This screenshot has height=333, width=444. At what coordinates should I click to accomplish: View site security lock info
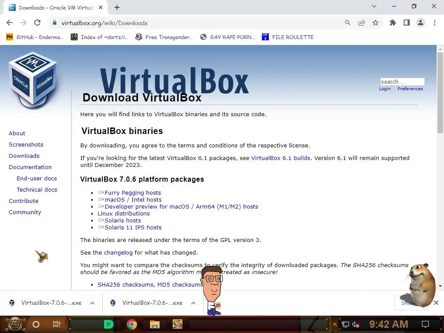pos(55,23)
